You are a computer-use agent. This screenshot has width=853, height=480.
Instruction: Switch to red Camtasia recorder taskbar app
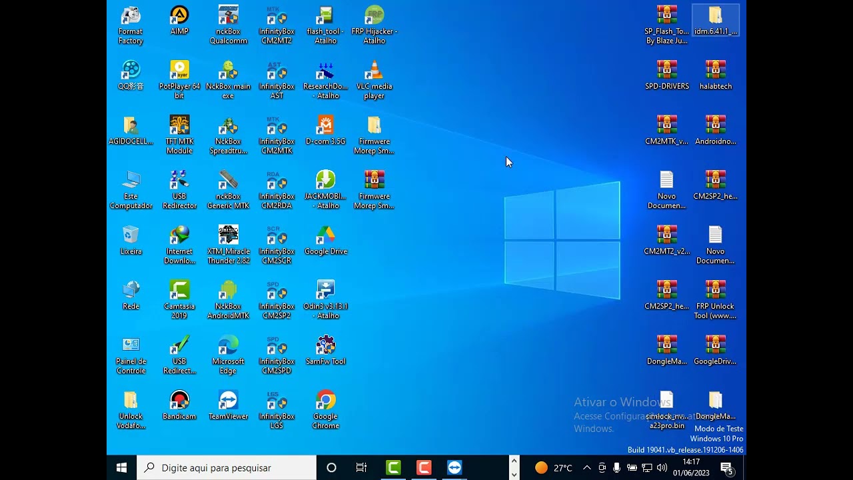click(x=424, y=468)
